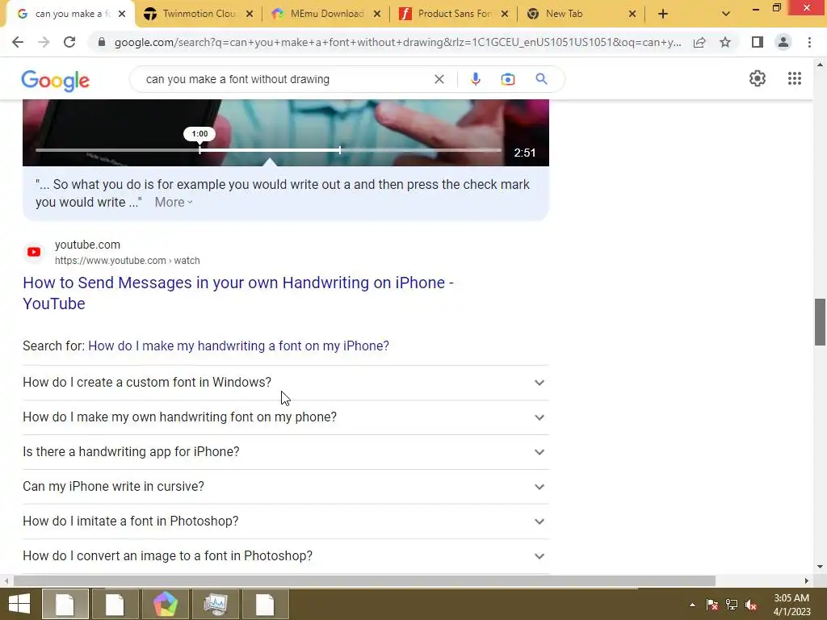Close the Twinmotion Cloud tab

click(250, 15)
